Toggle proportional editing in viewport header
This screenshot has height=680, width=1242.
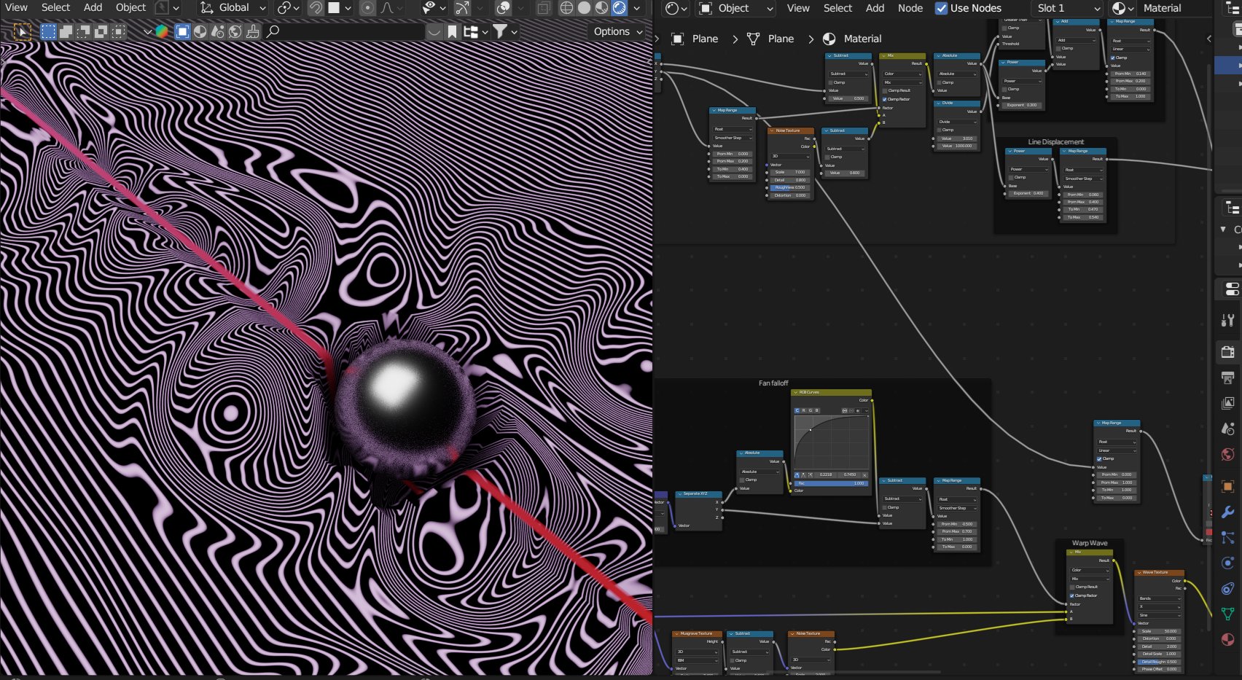[x=368, y=8]
